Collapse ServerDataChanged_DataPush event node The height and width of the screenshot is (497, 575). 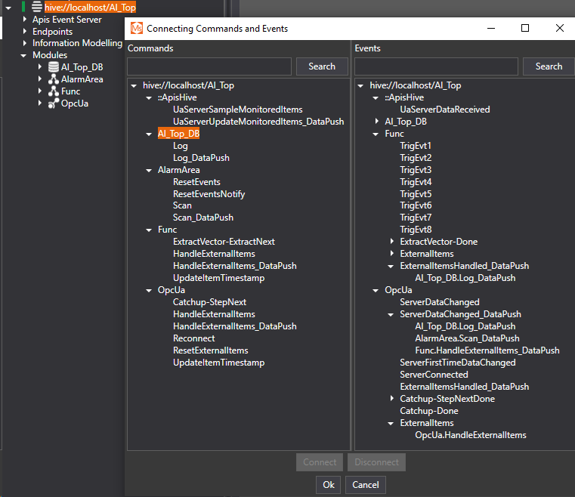(x=392, y=314)
